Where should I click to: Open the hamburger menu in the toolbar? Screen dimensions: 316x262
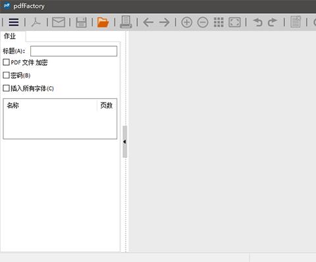(x=14, y=22)
